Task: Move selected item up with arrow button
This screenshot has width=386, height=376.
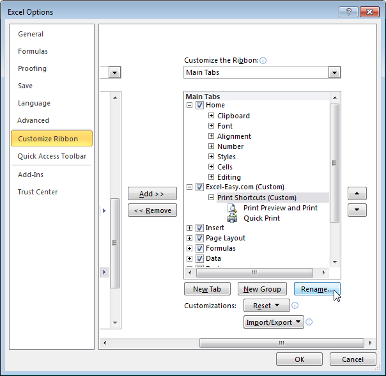Action: click(x=357, y=193)
